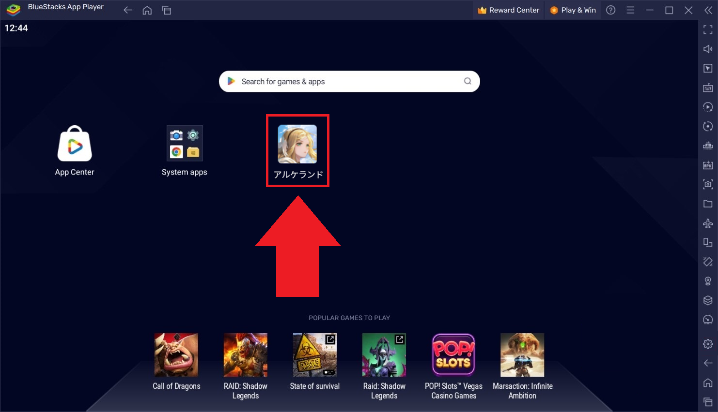Image resolution: width=718 pixels, height=412 pixels.
Task: Click the rotate screen icon
Action: click(x=708, y=242)
